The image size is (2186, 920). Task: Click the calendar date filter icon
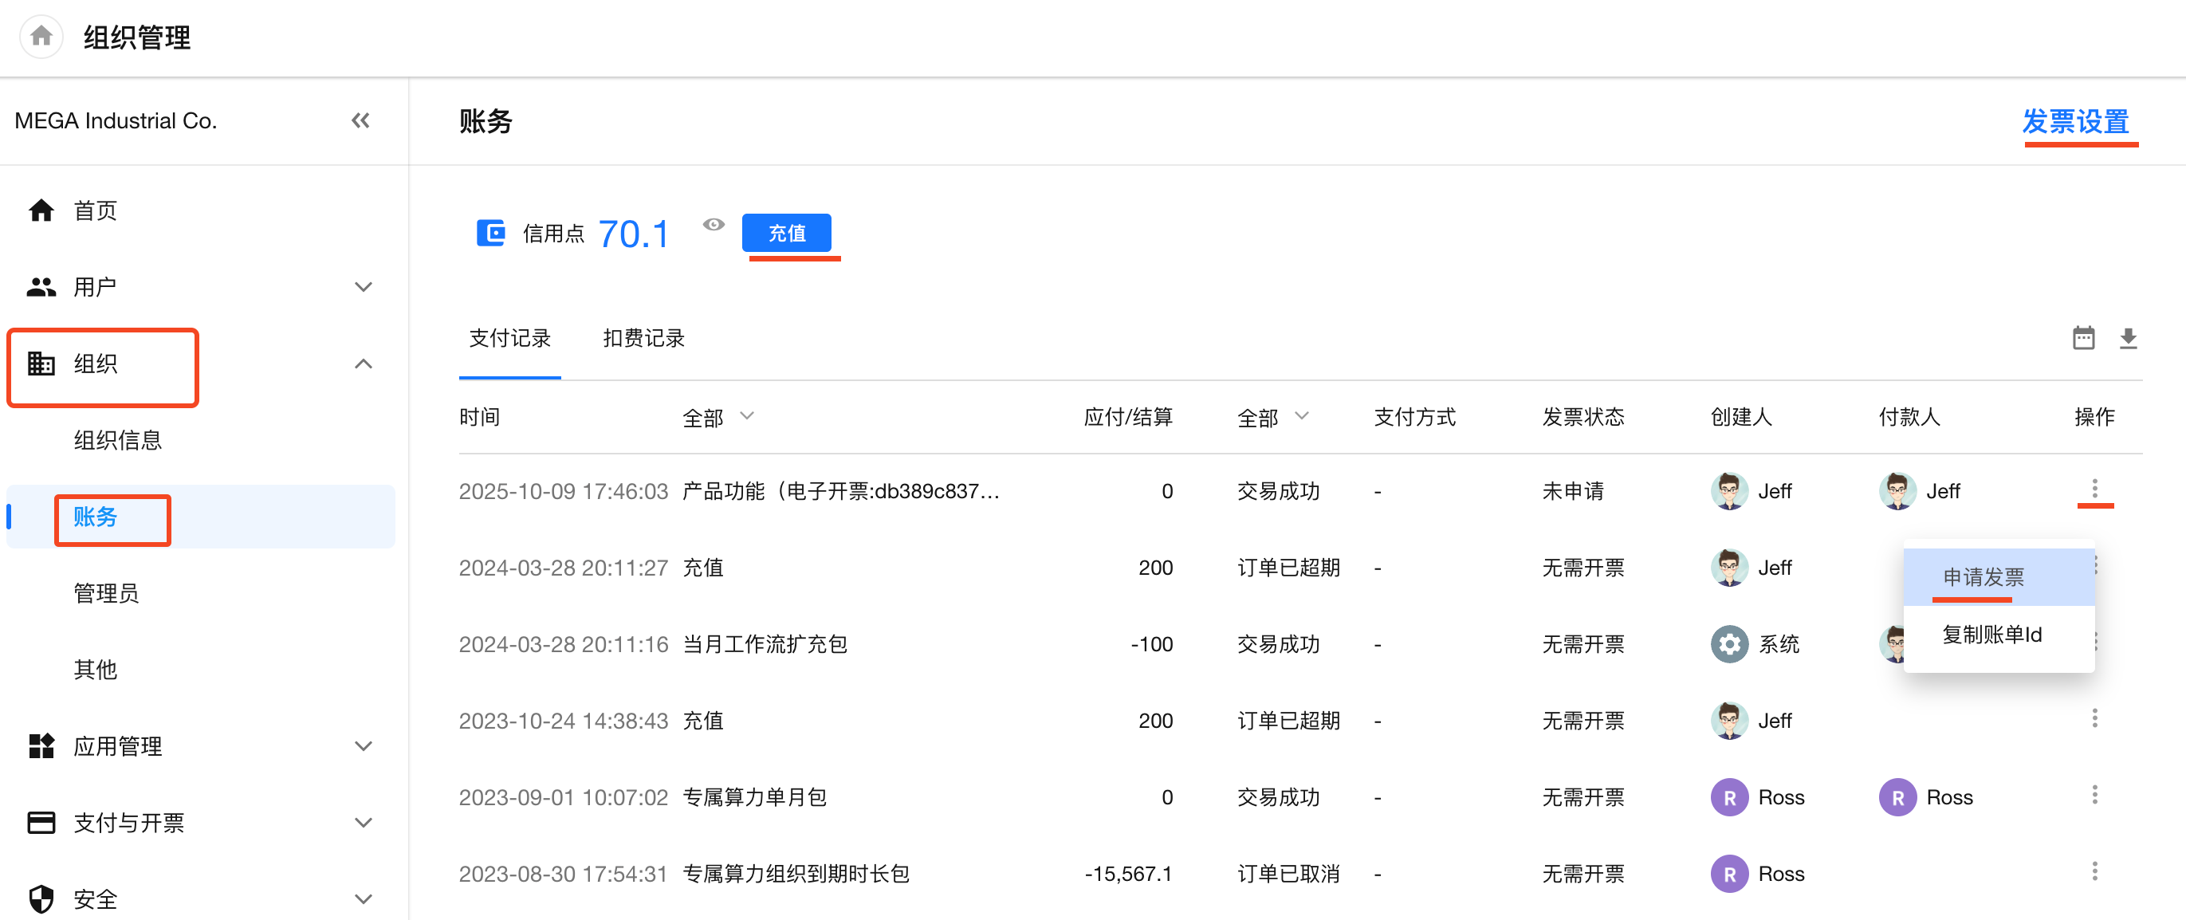pyautogui.click(x=2082, y=338)
